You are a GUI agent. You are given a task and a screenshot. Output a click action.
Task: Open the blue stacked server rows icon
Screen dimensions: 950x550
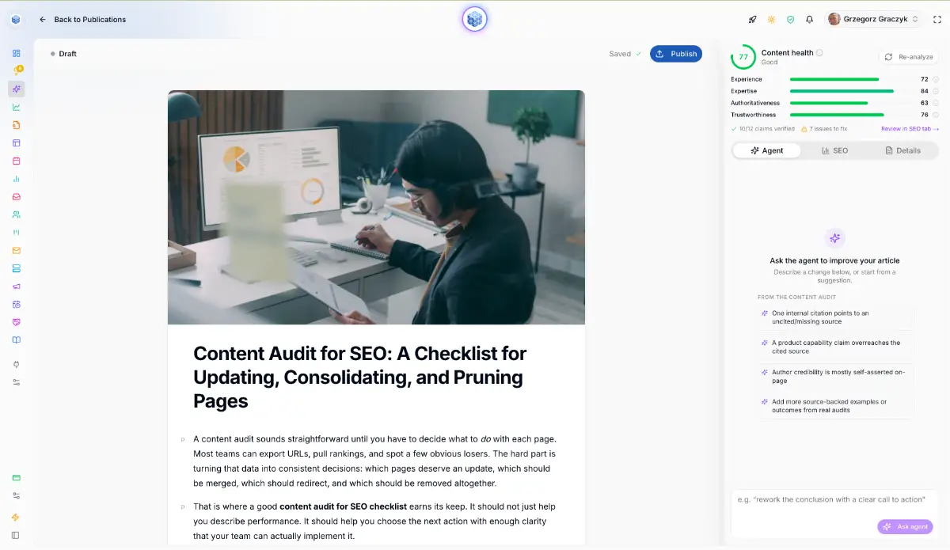[16, 268]
